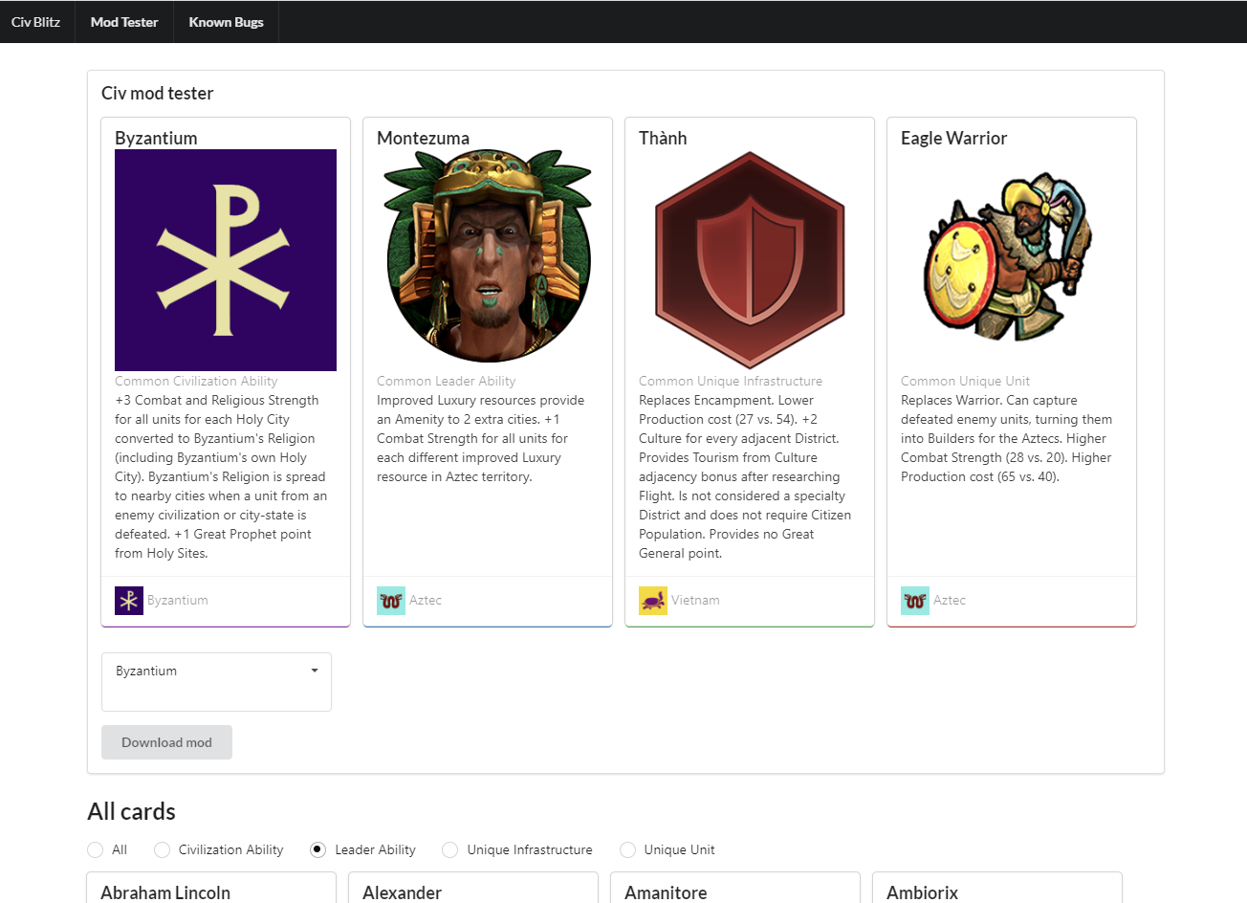Viewport: 1247px width, 903px height.
Task: Open the Ambiorix card
Action: pyautogui.click(x=997, y=888)
